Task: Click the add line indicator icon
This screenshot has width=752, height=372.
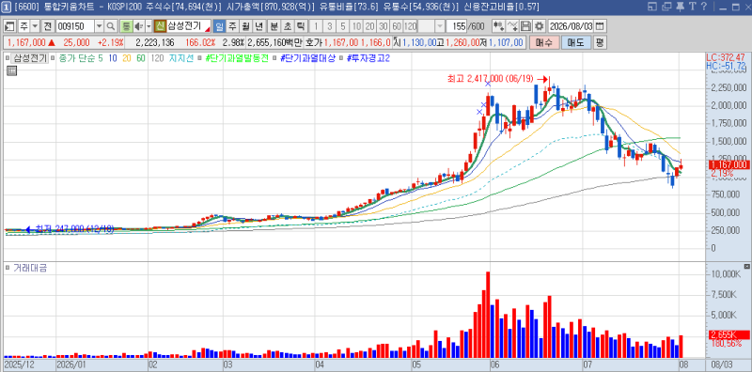Action: coord(512,26)
